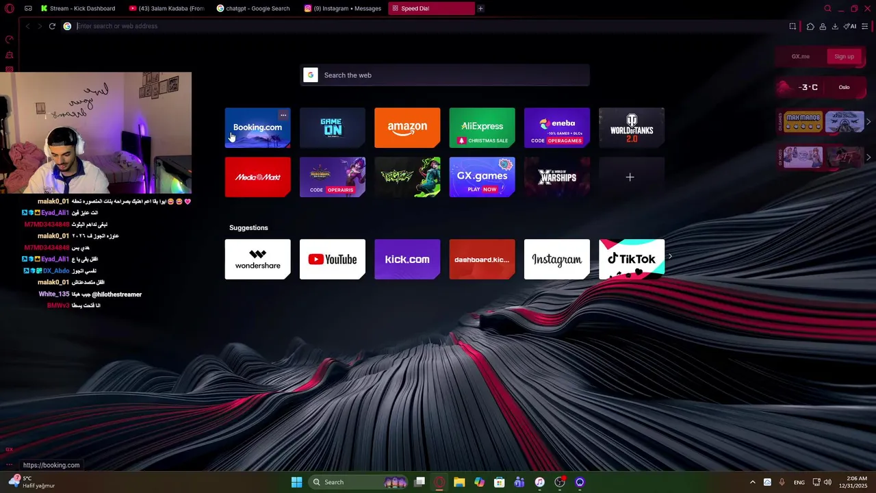Expand the Suggestions row right arrow
This screenshot has width=876, height=493.
(670, 256)
